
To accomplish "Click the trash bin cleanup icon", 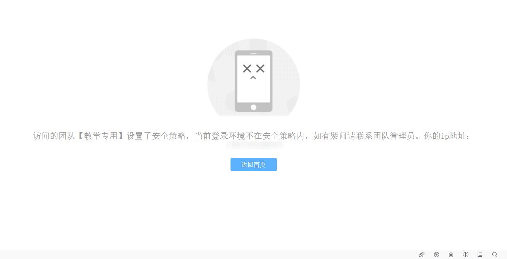I will pos(451,254).
